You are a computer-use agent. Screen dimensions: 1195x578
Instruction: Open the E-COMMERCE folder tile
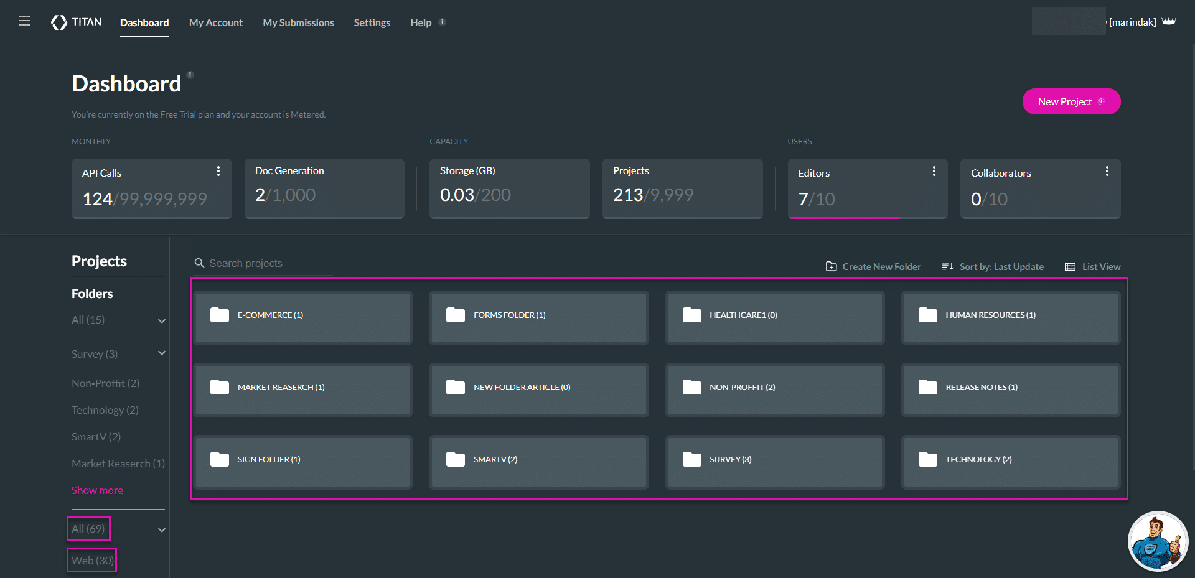(x=303, y=317)
